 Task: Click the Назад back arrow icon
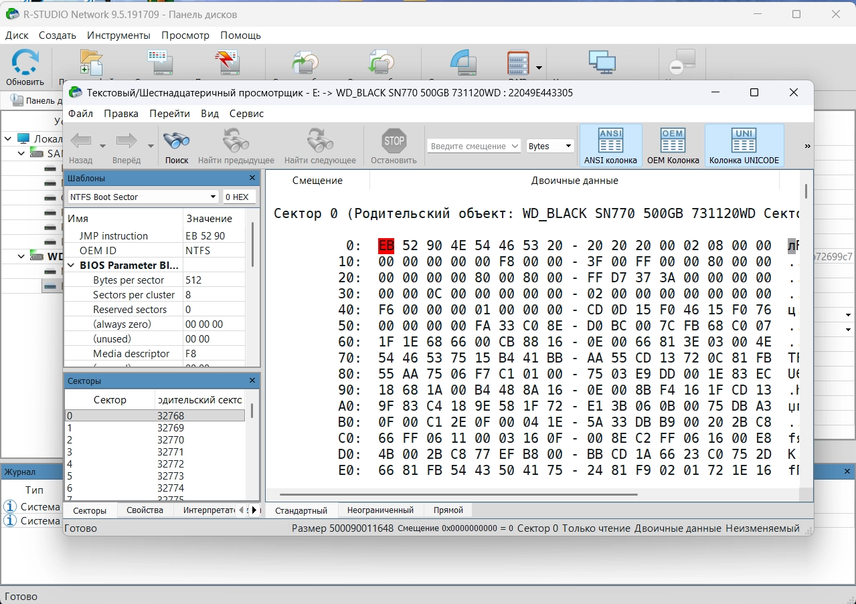(x=81, y=140)
